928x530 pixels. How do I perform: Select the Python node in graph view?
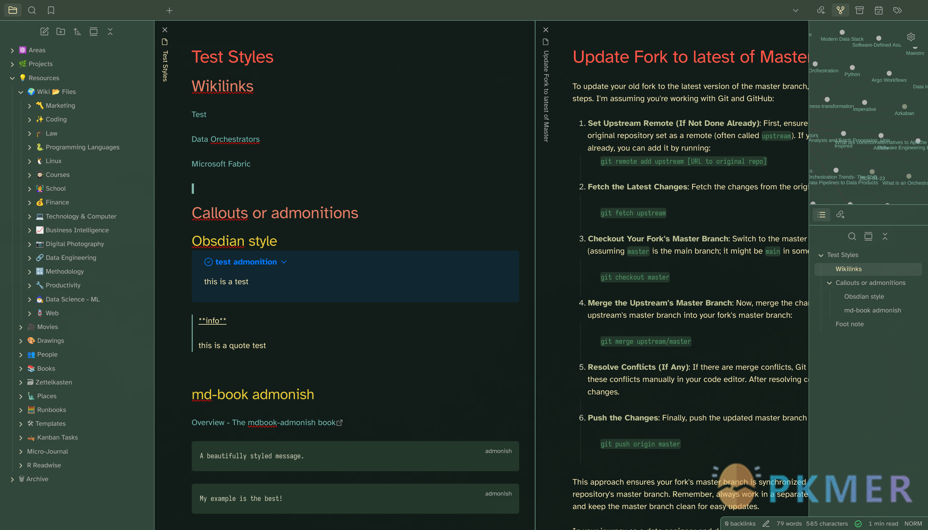point(852,68)
